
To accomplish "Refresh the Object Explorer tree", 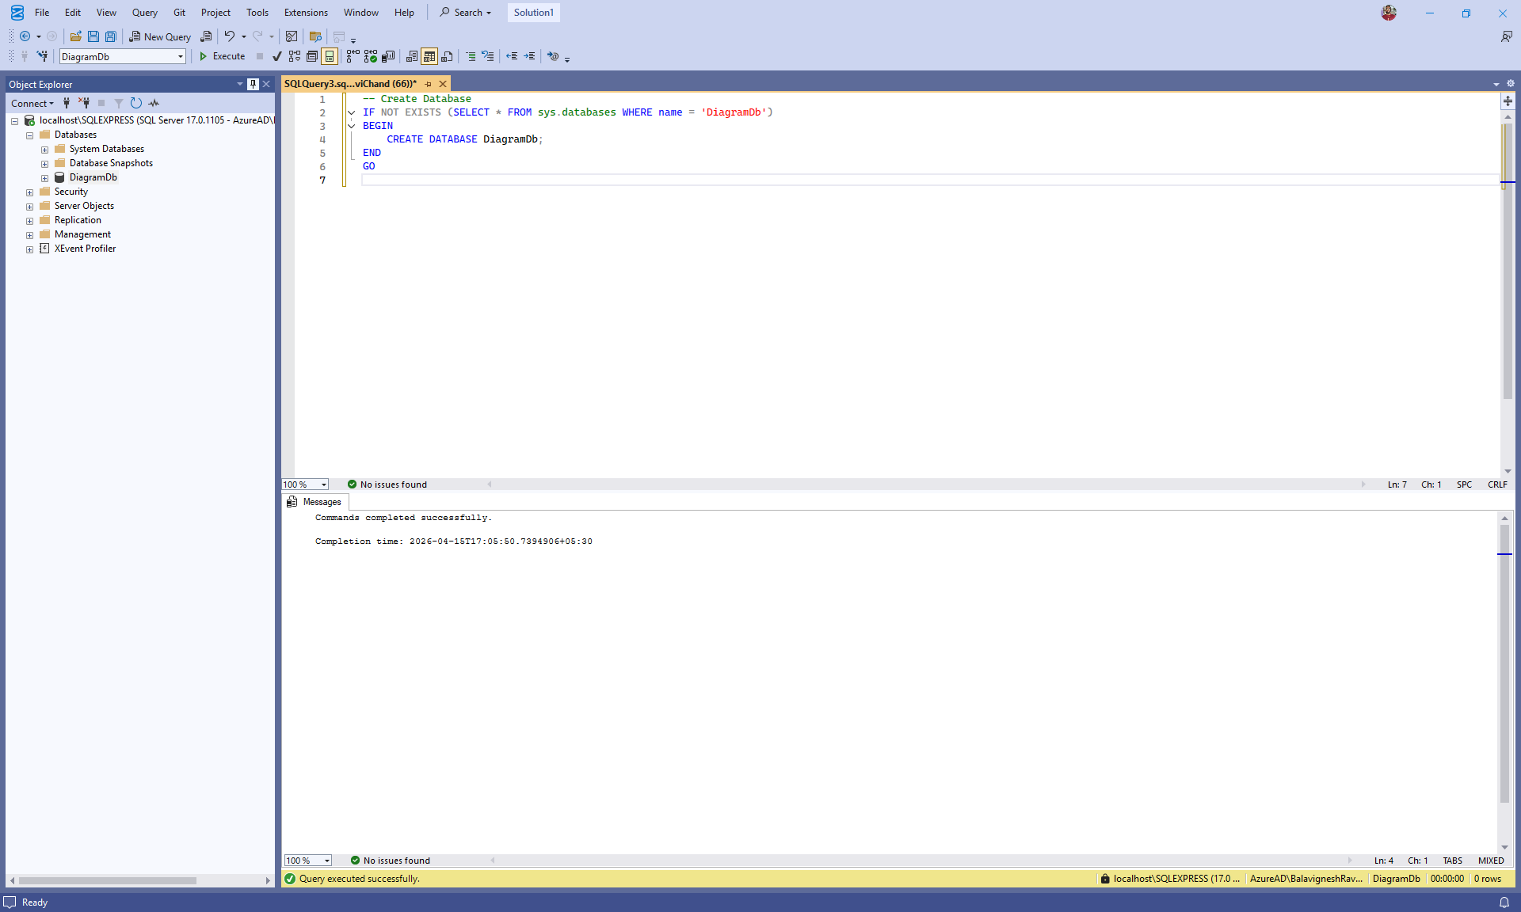I will [136, 103].
